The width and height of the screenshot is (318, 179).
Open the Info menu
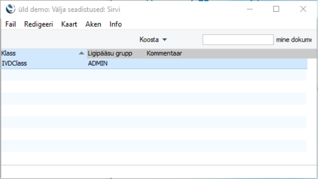(115, 24)
